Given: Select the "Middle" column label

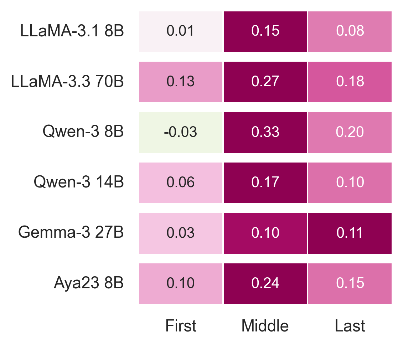Looking at the screenshot, I should (x=265, y=326).
